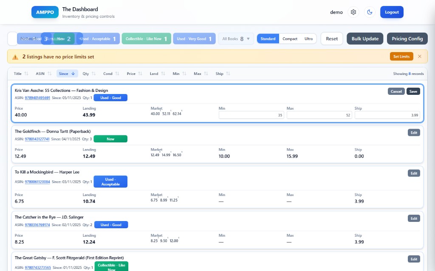Click the 'Showing 8 records' text

coord(408,74)
